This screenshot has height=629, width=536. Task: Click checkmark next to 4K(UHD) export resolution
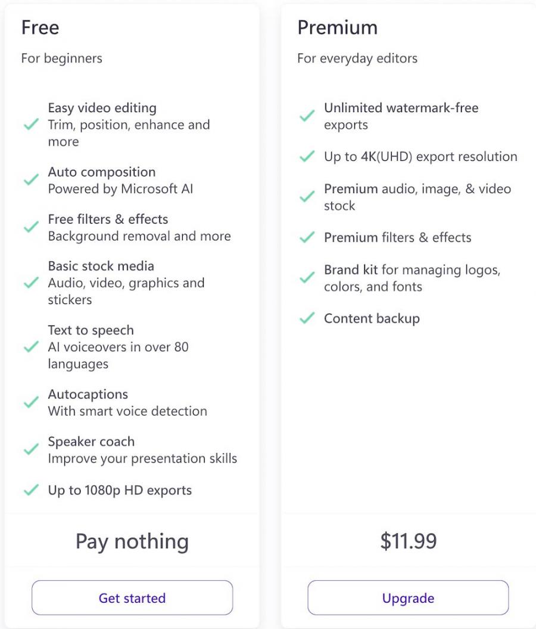tap(307, 157)
